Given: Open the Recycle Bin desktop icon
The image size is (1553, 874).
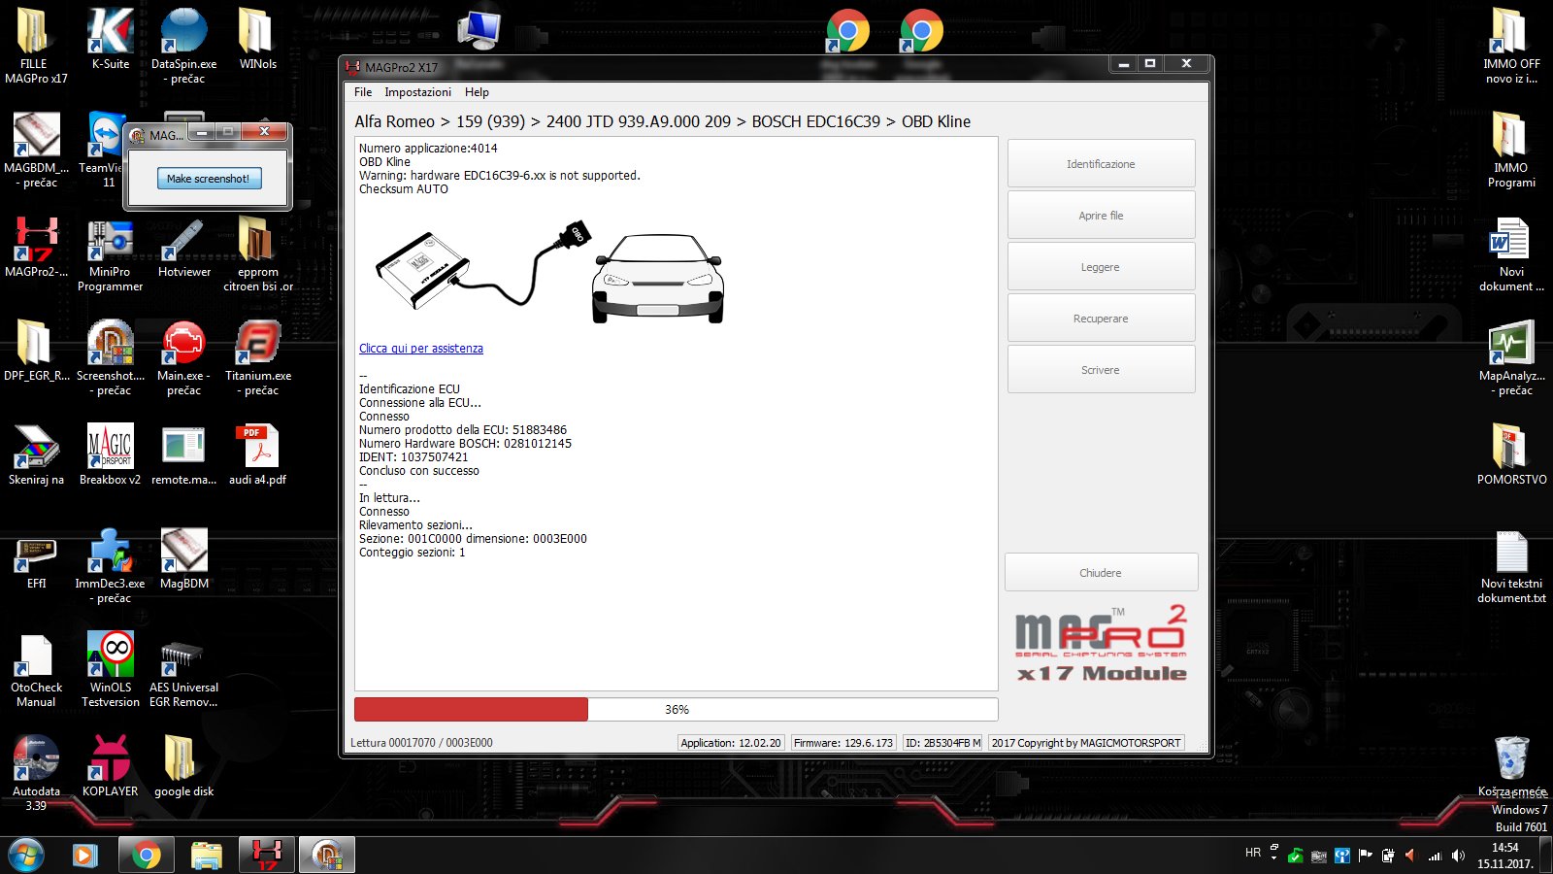Looking at the screenshot, I should tap(1512, 767).
